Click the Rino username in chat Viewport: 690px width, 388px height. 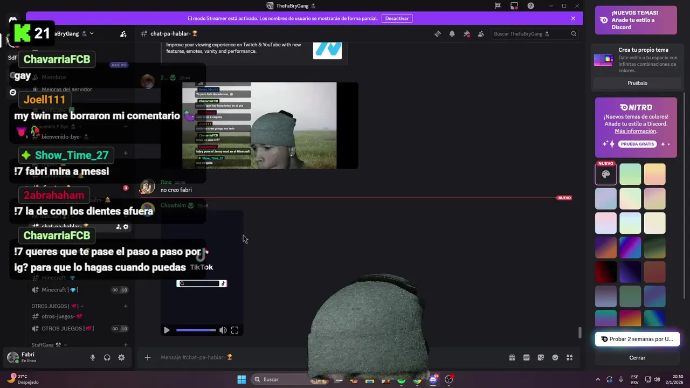point(166,182)
